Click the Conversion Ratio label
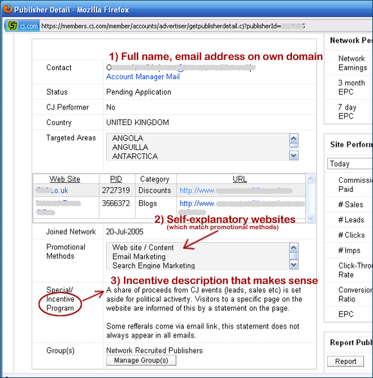Image resolution: width=373 pixels, height=378 pixels. (356, 294)
